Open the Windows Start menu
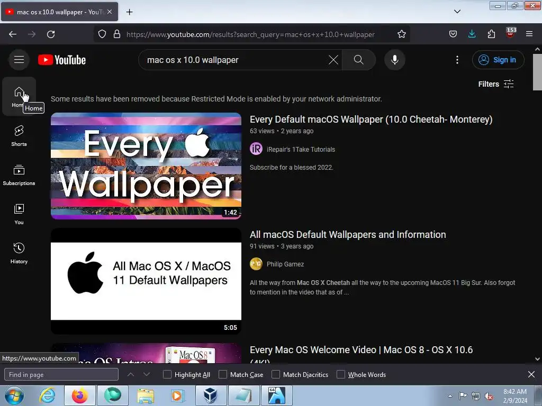Screen dimensions: 542x406 pos(14,395)
